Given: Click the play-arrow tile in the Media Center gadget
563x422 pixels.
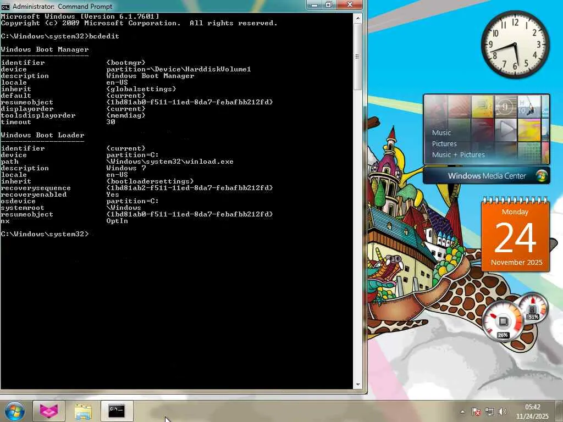Looking at the screenshot, I should pyautogui.click(x=506, y=130).
